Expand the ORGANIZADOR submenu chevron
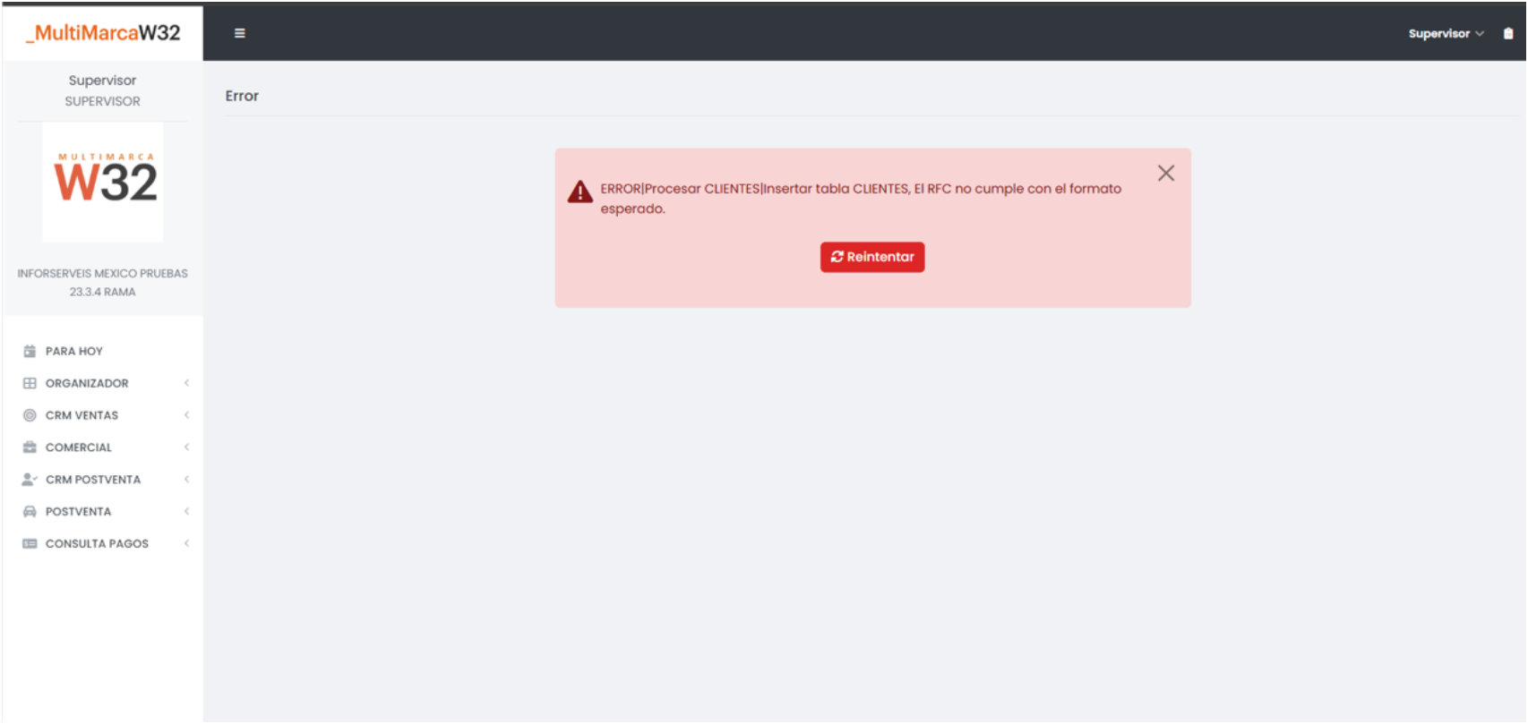The height and width of the screenshot is (724, 1528). coord(186,383)
